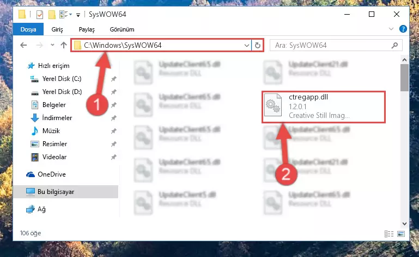This screenshot has width=419, height=257.
Task: Open OneDrive in the sidebar
Action: pyautogui.click(x=52, y=174)
